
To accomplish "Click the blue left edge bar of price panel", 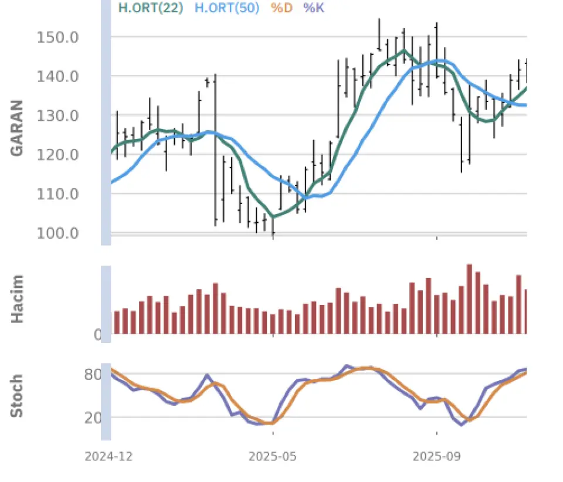I will [106, 122].
